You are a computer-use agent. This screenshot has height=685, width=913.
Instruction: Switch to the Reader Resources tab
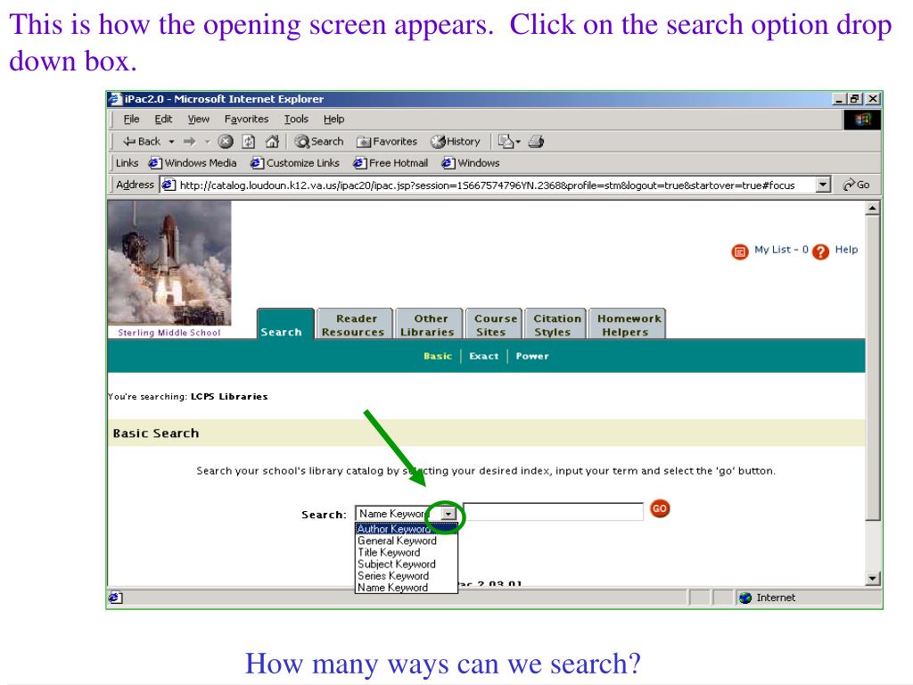pyautogui.click(x=354, y=325)
